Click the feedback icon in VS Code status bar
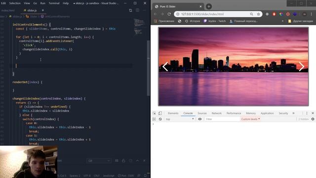 (139, 176)
